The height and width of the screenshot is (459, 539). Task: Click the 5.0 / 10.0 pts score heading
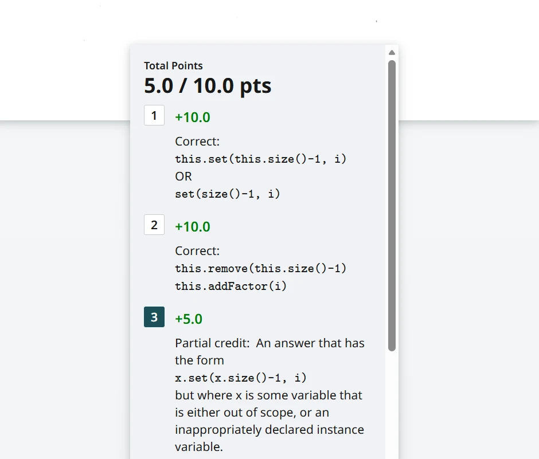coord(208,86)
